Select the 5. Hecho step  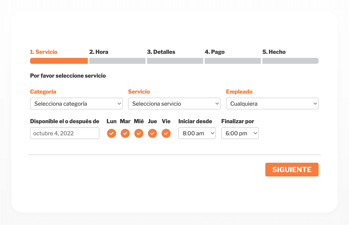pyautogui.click(x=274, y=52)
